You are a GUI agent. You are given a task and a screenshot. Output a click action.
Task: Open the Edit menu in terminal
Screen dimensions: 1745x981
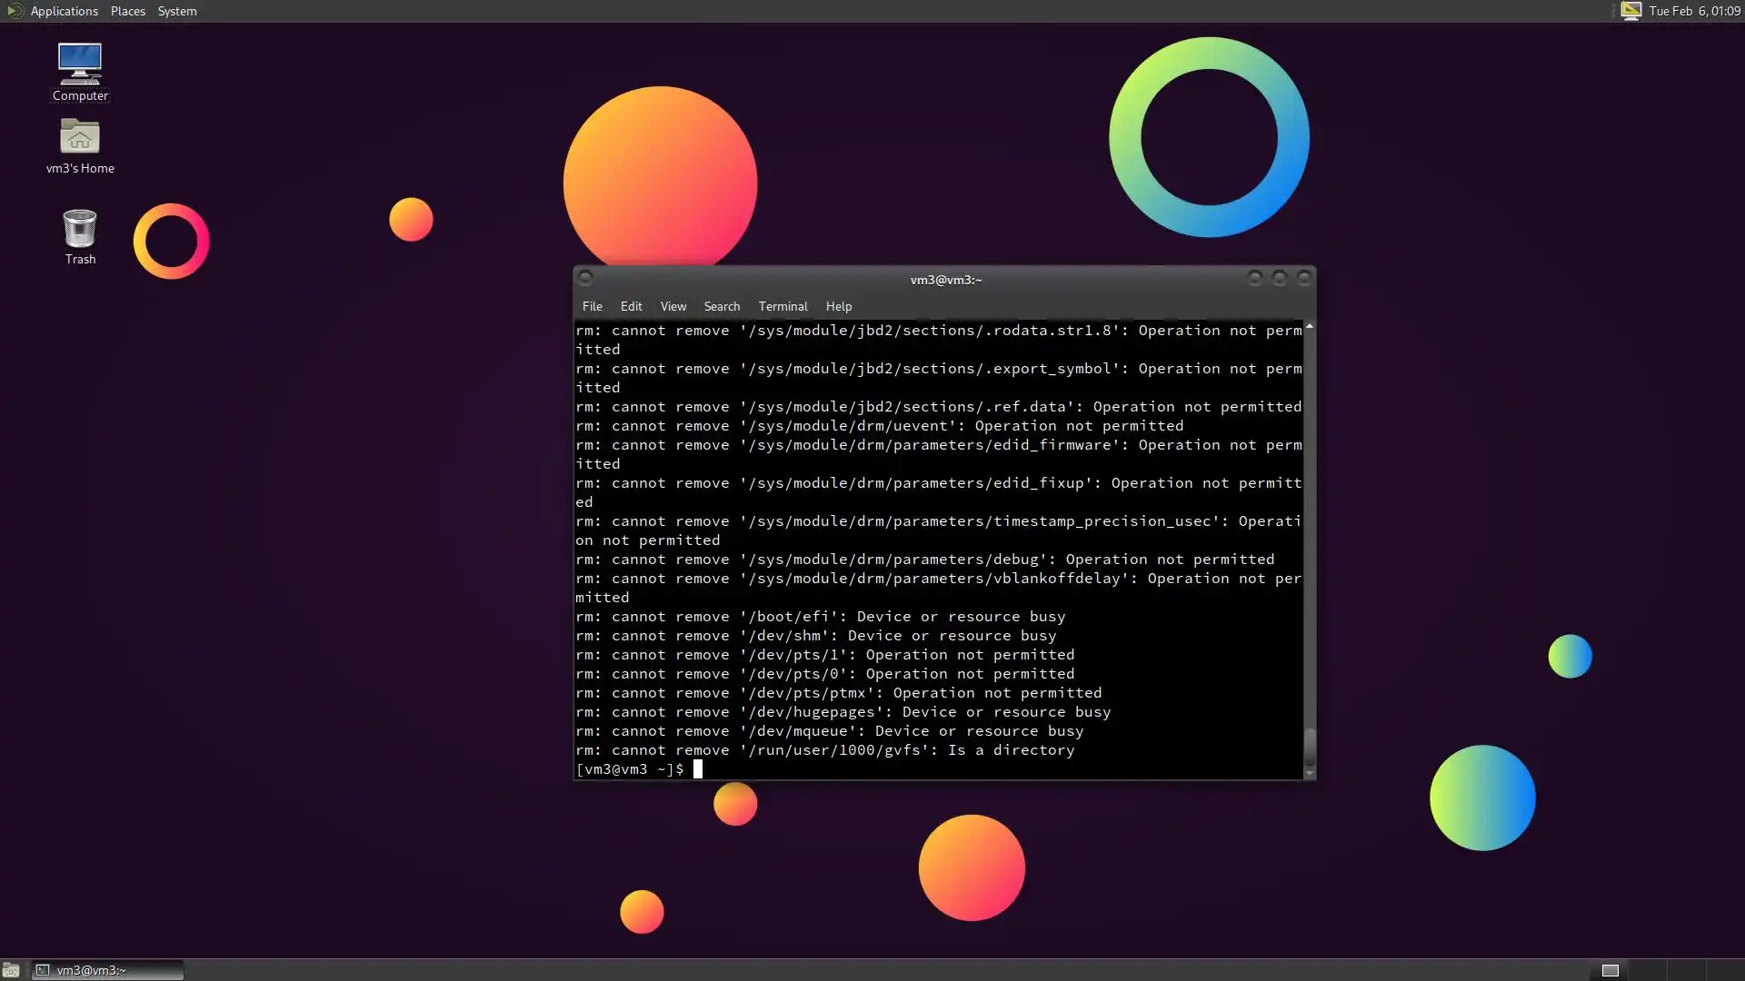pyautogui.click(x=631, y=306)
